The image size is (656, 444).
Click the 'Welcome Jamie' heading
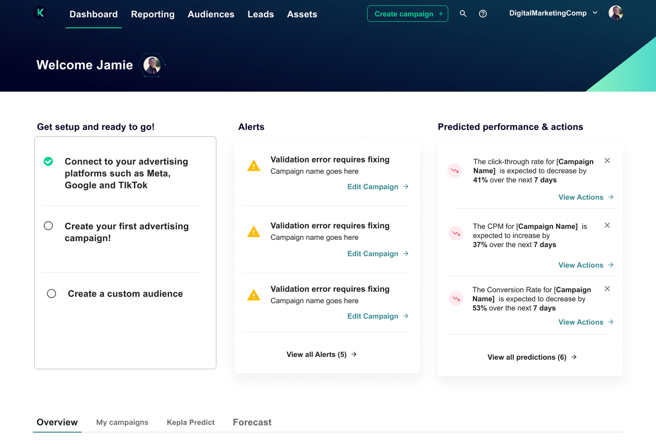pyautogui.click(x=85, y=65)
